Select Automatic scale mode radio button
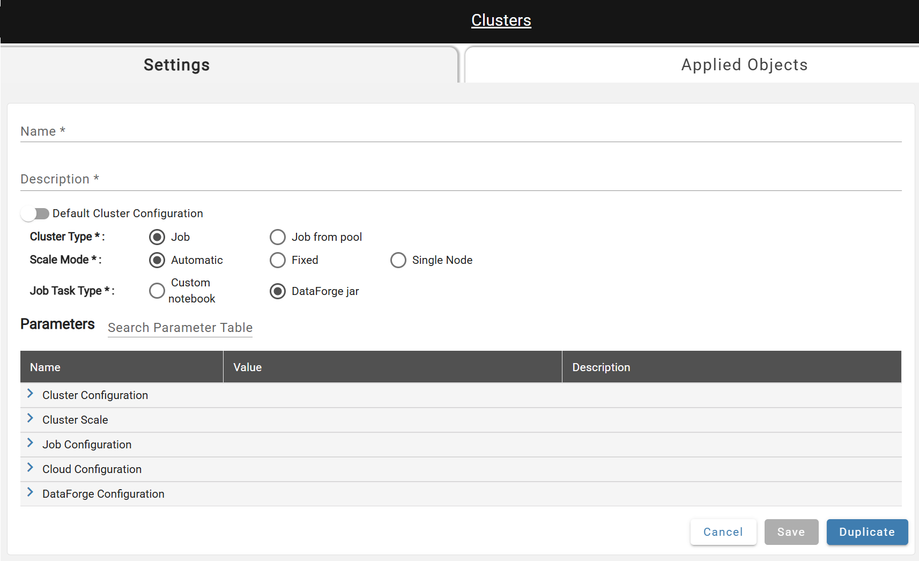Image resolution: width=919 pixels, height=561 pixels. click(x=157, y=260)
